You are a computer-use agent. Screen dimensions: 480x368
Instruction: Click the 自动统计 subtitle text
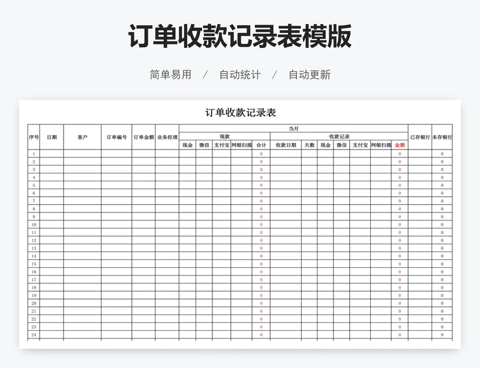click(240, 75)
